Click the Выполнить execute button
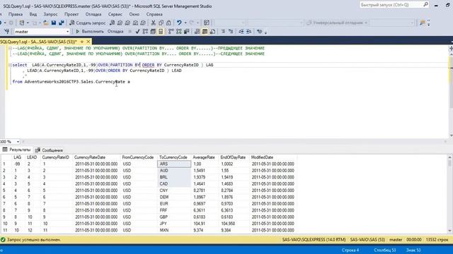Viewport: 453px width, 254px height. click(90, 32)
